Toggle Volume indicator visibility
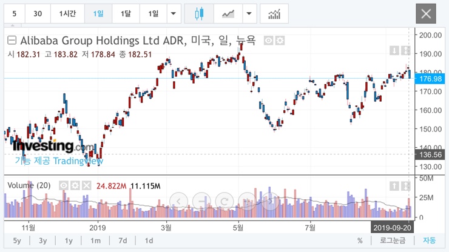Image resolution: width=449 pixels, height=252 pixels. pyautogui.click(x=64, y=185)
